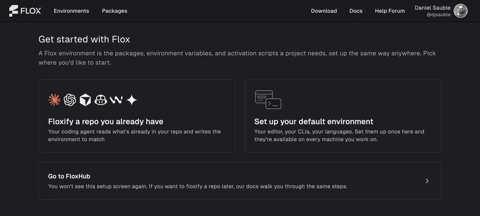Click the 'A Flox environment is the packages' paragraph

click(x=237, y=58)
